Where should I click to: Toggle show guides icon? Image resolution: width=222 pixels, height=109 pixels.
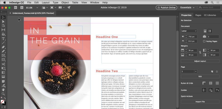[204, 90]
